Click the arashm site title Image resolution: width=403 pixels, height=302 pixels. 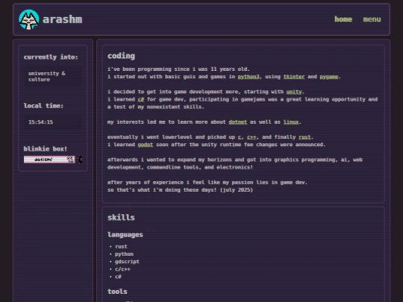pos(62,19)
